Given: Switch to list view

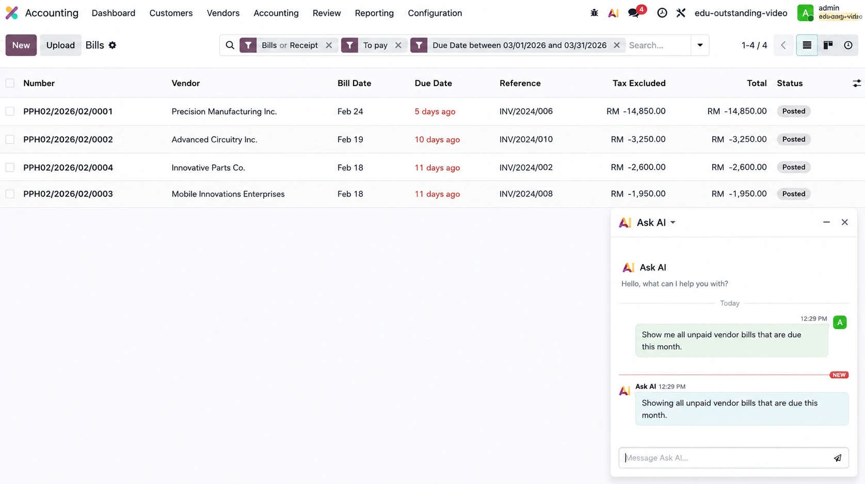Looking at the screenshot, I should click(x=807, y=45).
